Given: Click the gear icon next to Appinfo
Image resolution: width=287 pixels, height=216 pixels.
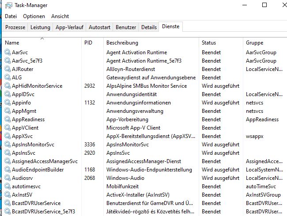Looking at the screenshot, I should (8, 103).
